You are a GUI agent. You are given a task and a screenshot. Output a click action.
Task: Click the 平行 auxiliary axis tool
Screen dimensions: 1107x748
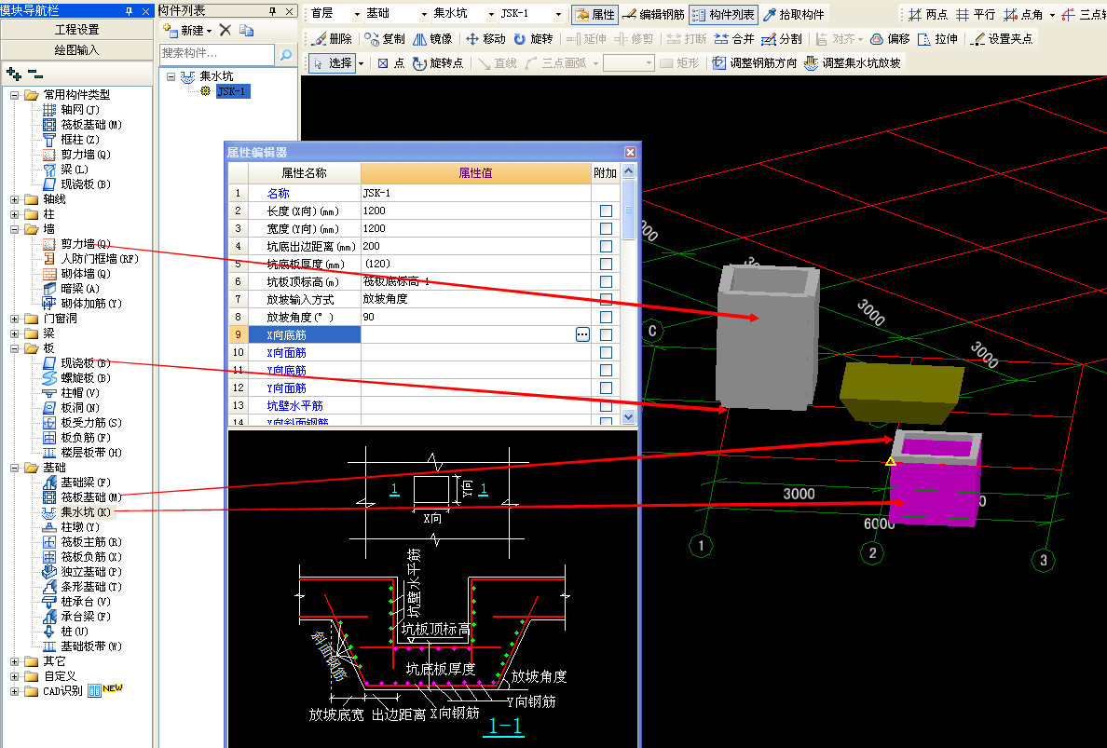pyautogui.click(x=975, y=14)
